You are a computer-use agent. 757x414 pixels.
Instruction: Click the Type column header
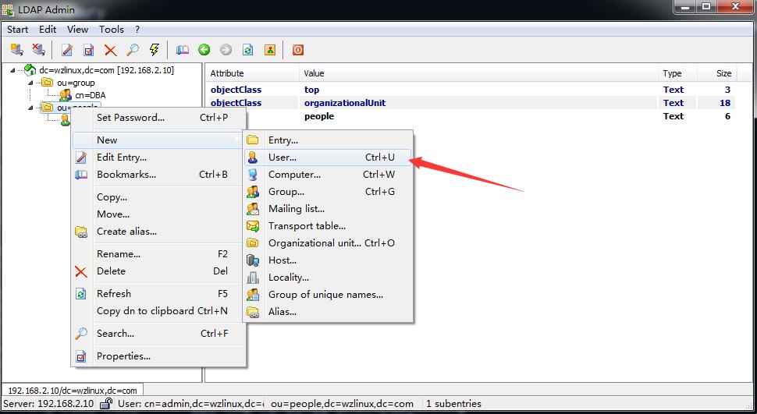(x=677, y=73)
